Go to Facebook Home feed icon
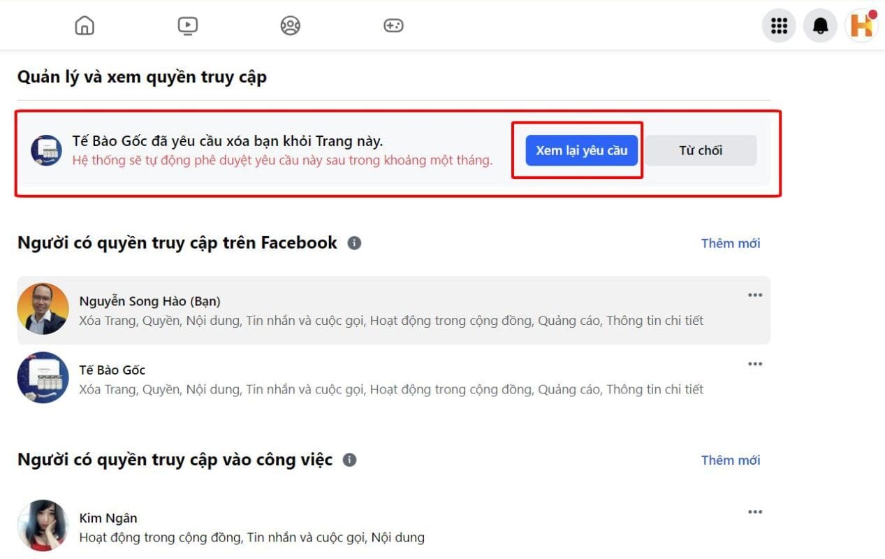The width and height of the screenshot is (885, 559). point(85,26)
